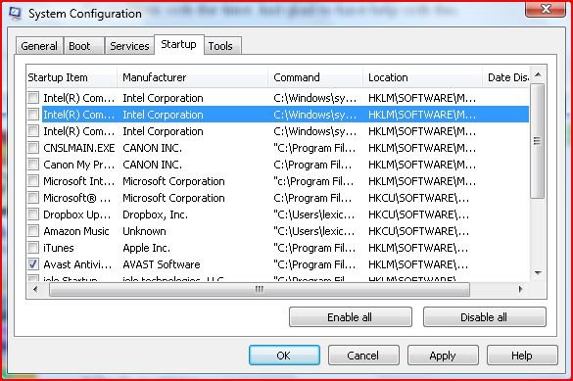Click the Date Disabled column header
This screenshot has height=381, width=573.
click(506, 77)
